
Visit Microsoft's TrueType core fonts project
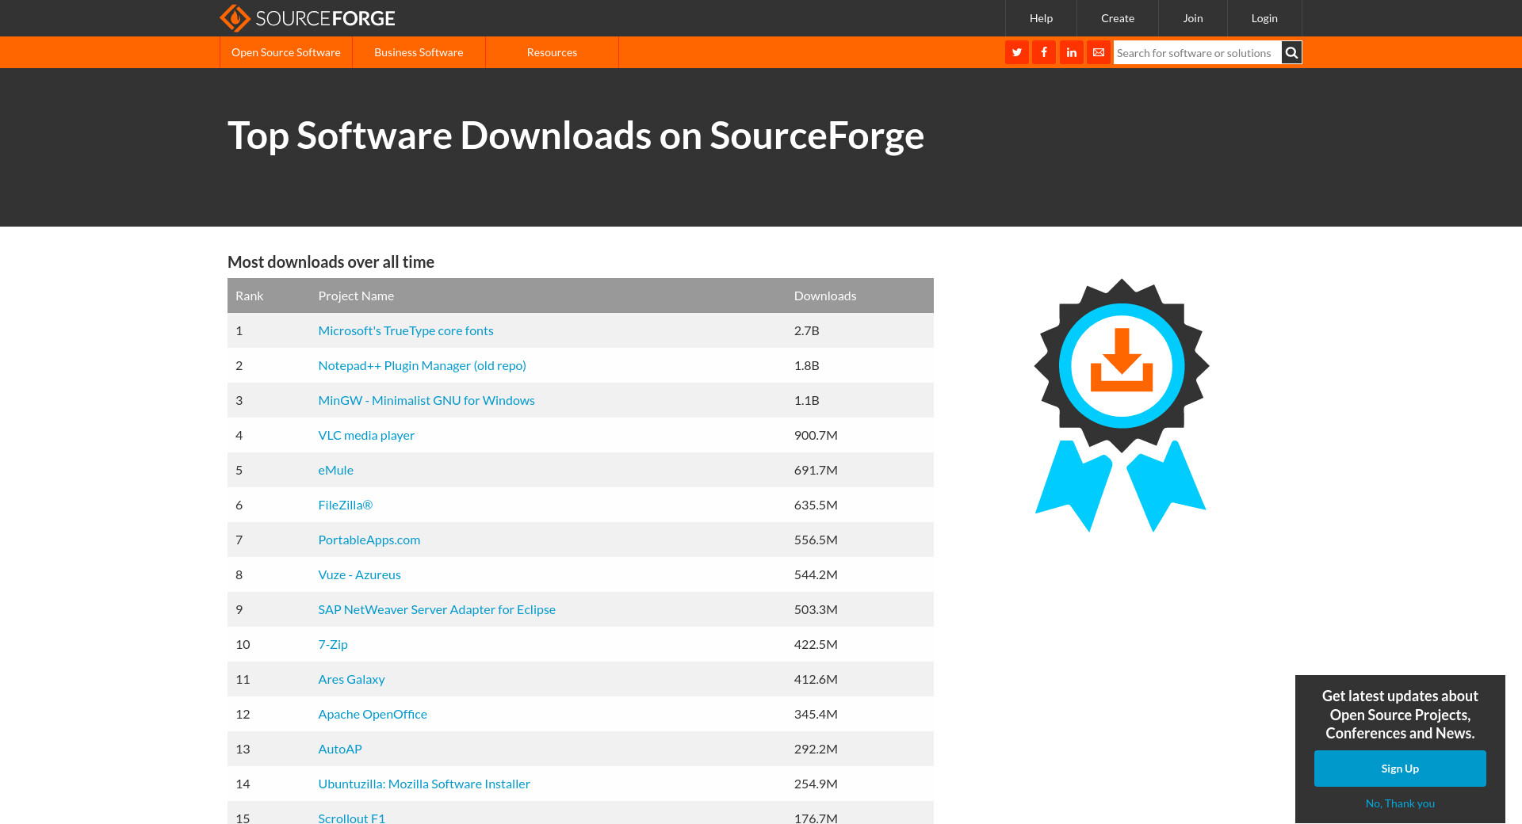(x=405, y=330)
